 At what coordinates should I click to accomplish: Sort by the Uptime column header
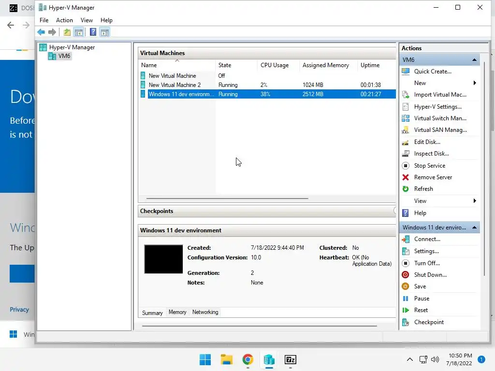click(377, 65)
